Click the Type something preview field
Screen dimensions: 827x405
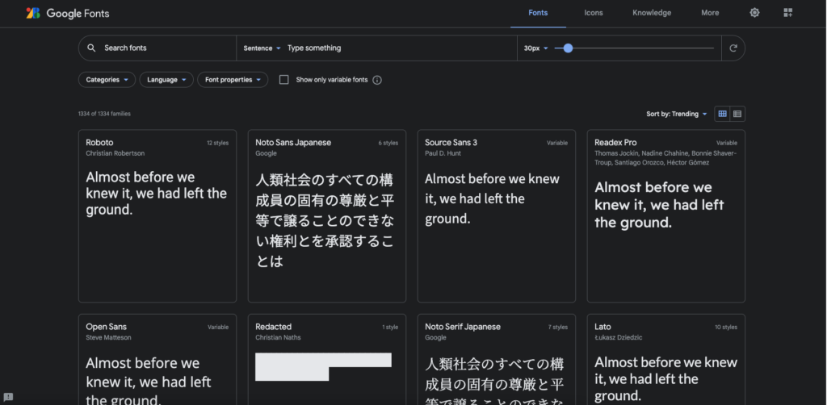click(398, 48)
